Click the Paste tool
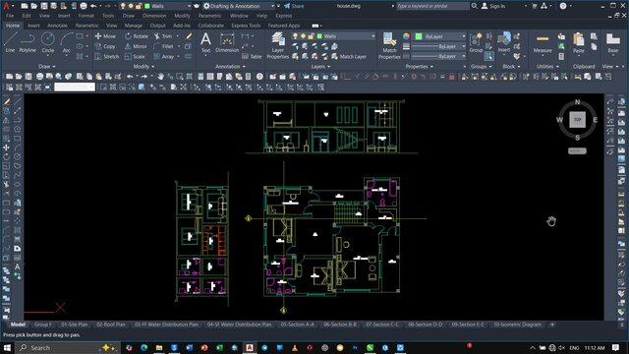Viewport: 629px width, 354px height. tap(579, 42)
